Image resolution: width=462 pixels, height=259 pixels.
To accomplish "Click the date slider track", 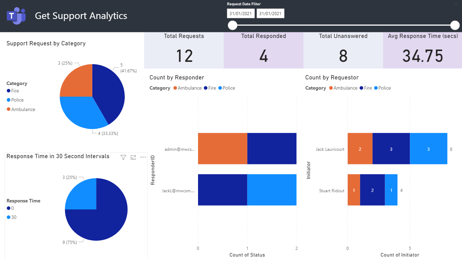I will (344, 25).
